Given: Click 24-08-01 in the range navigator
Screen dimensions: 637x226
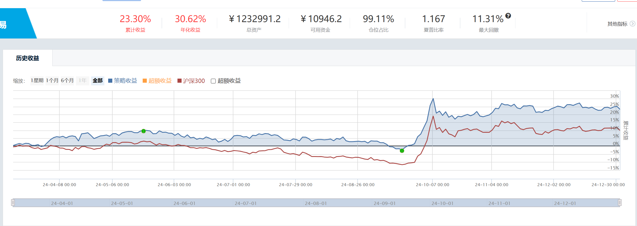Looking at the screenshot, I should pyautogui.click(x=316, y=203).
